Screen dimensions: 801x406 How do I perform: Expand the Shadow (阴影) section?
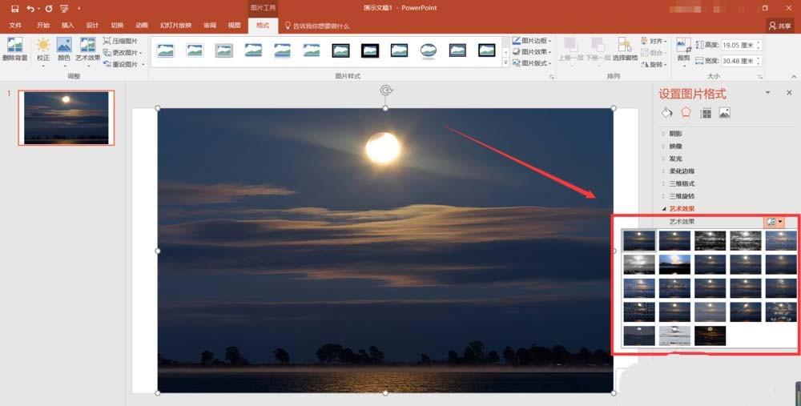click(x=675, y=134)
